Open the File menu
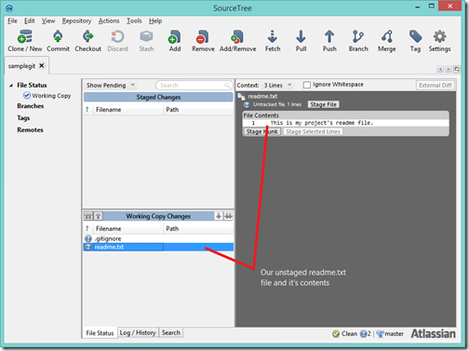Screen dimensions: 469x351 coord(12,20)
